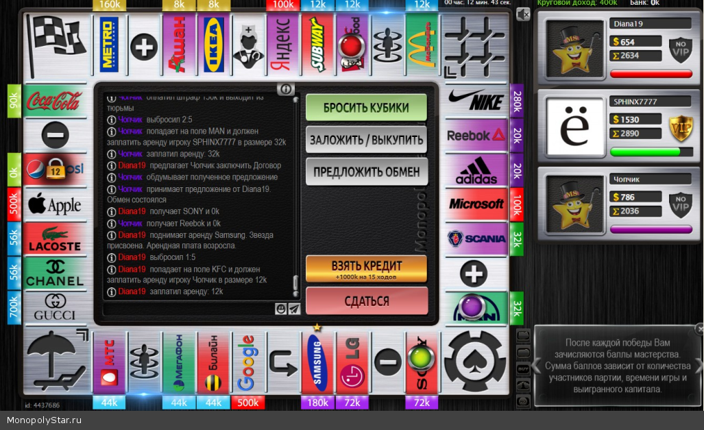Select the doctor cell beside IKEA
The width and height of the screenshot is (704, 430).
click(248, 47)
